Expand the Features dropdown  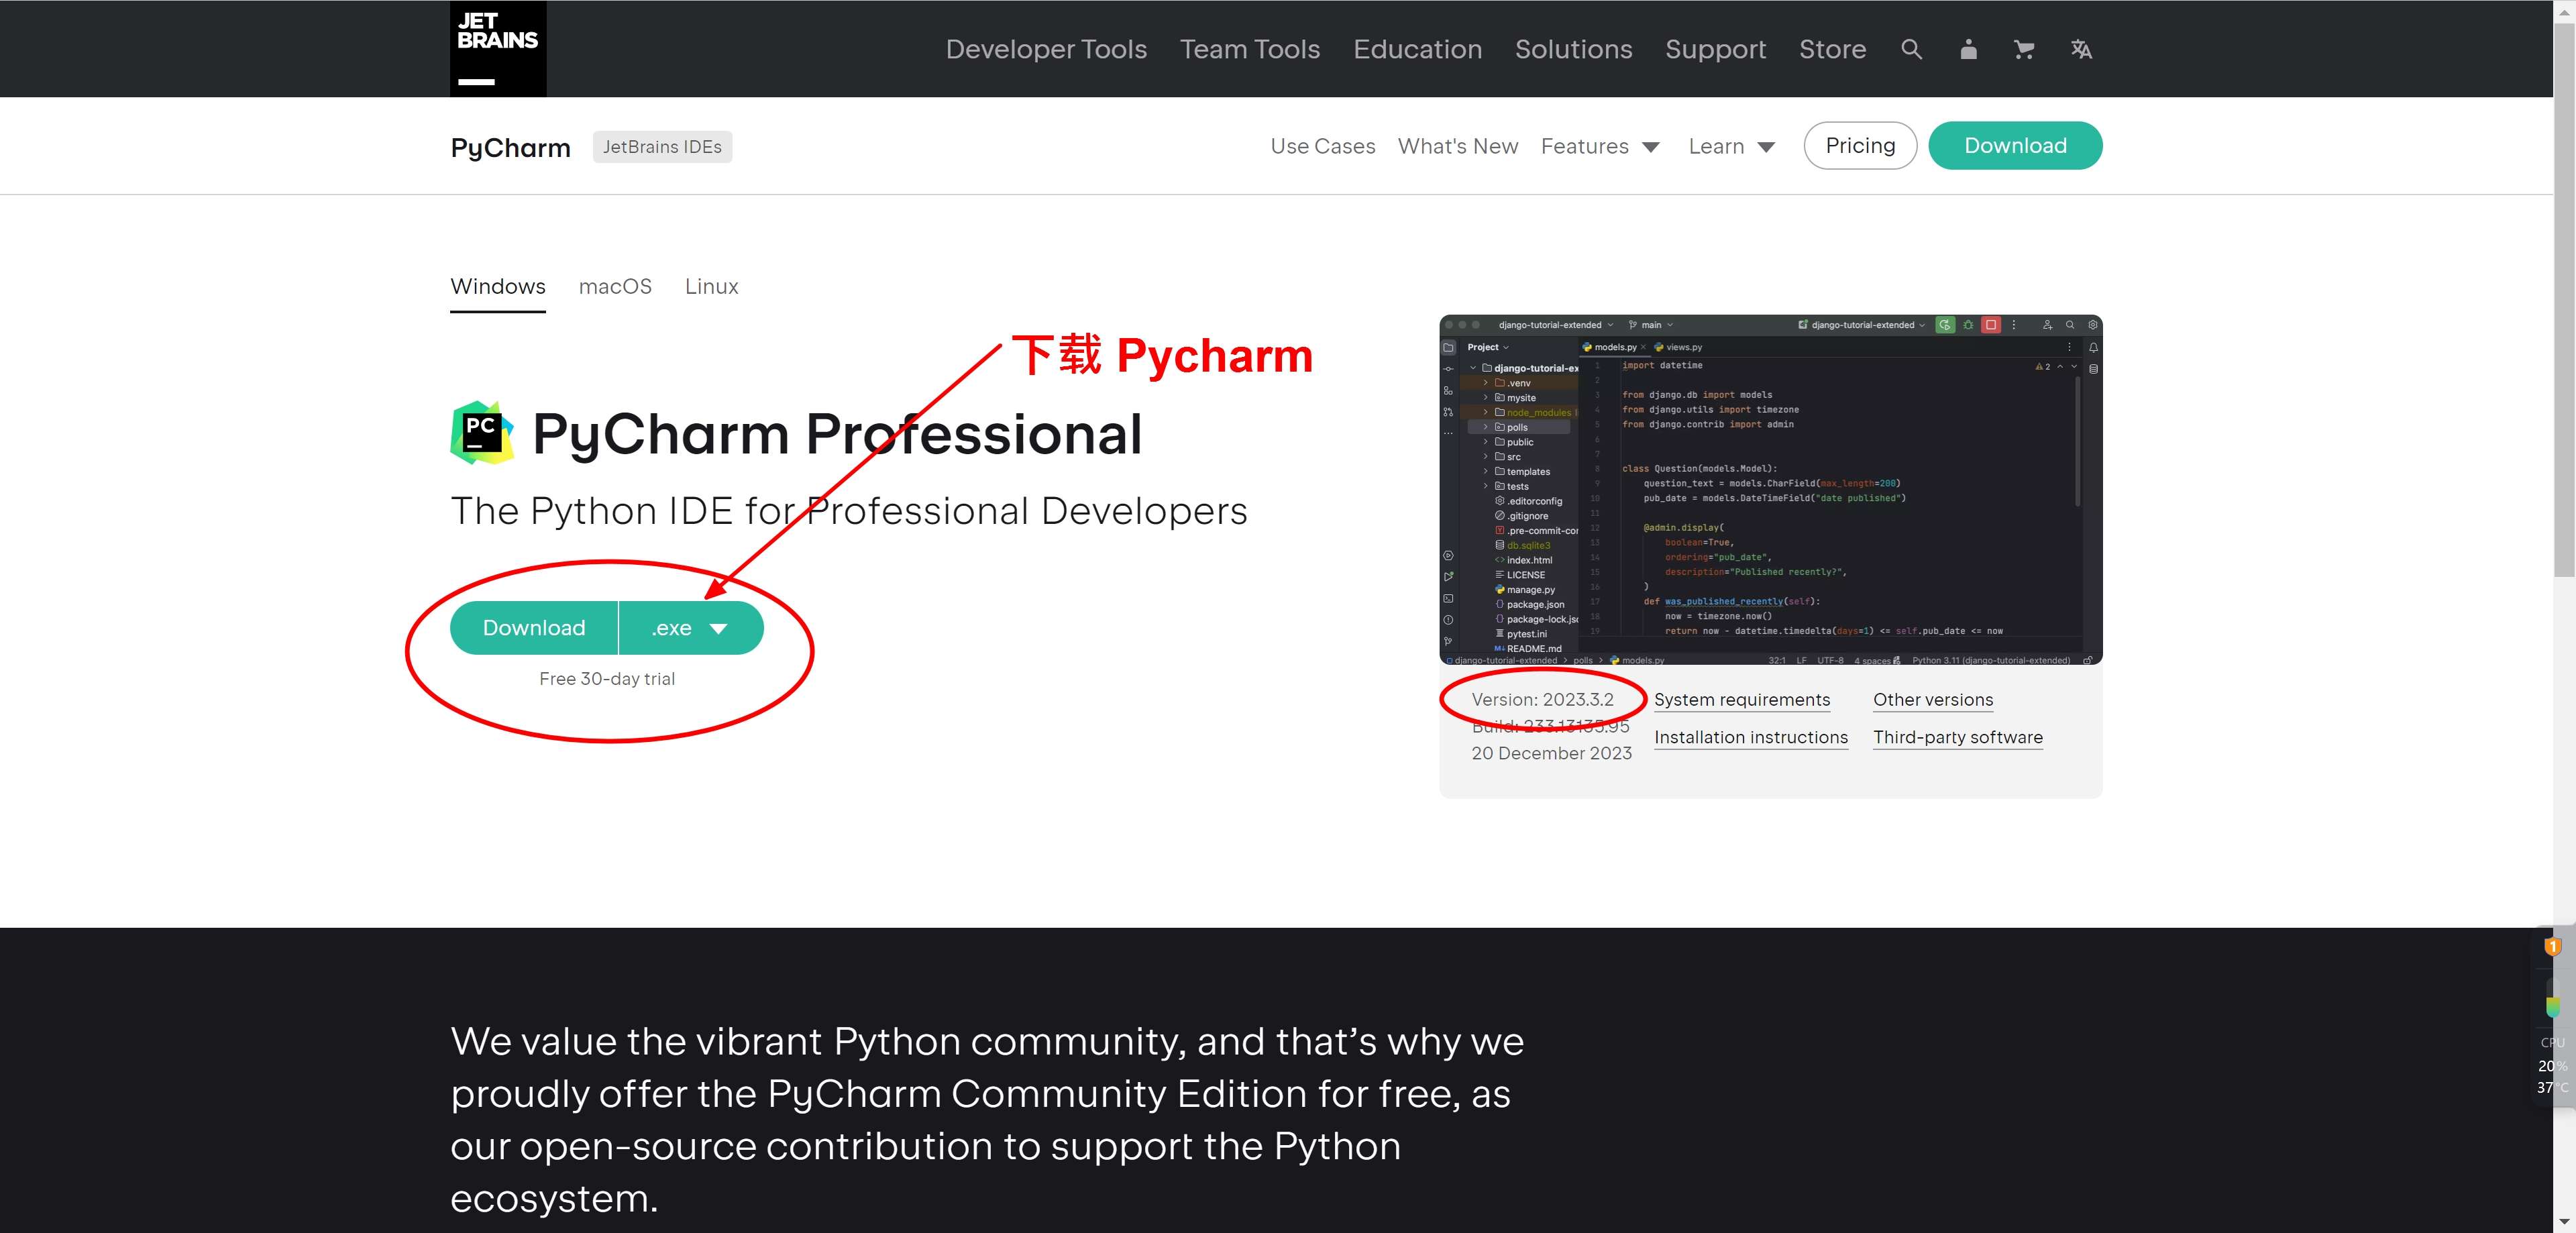1600,146
